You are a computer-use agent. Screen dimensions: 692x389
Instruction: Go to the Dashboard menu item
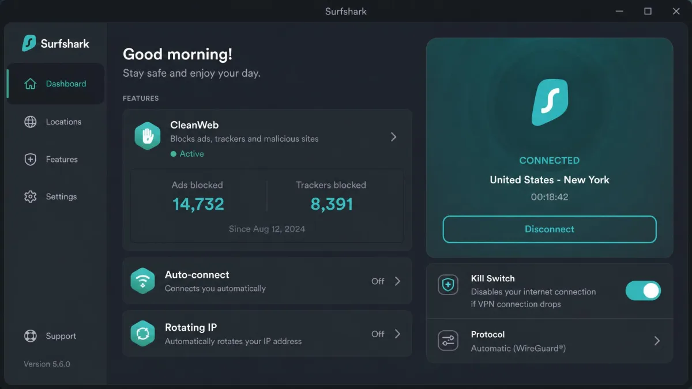coord(55,84)
